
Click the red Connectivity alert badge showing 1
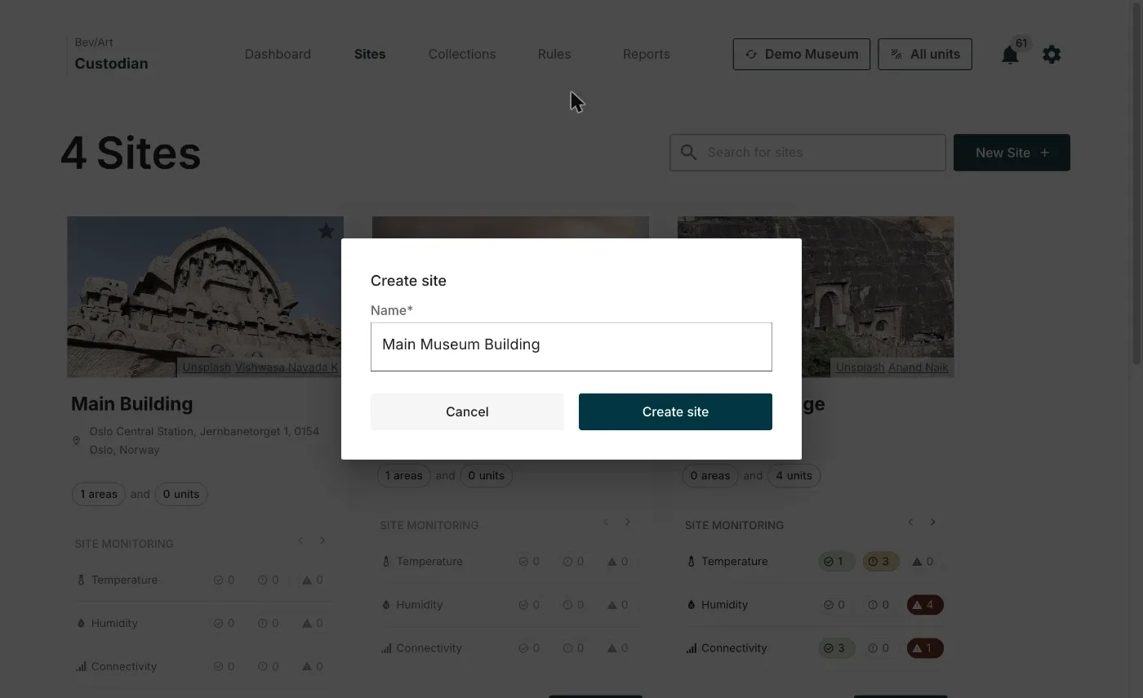point(925,648)
